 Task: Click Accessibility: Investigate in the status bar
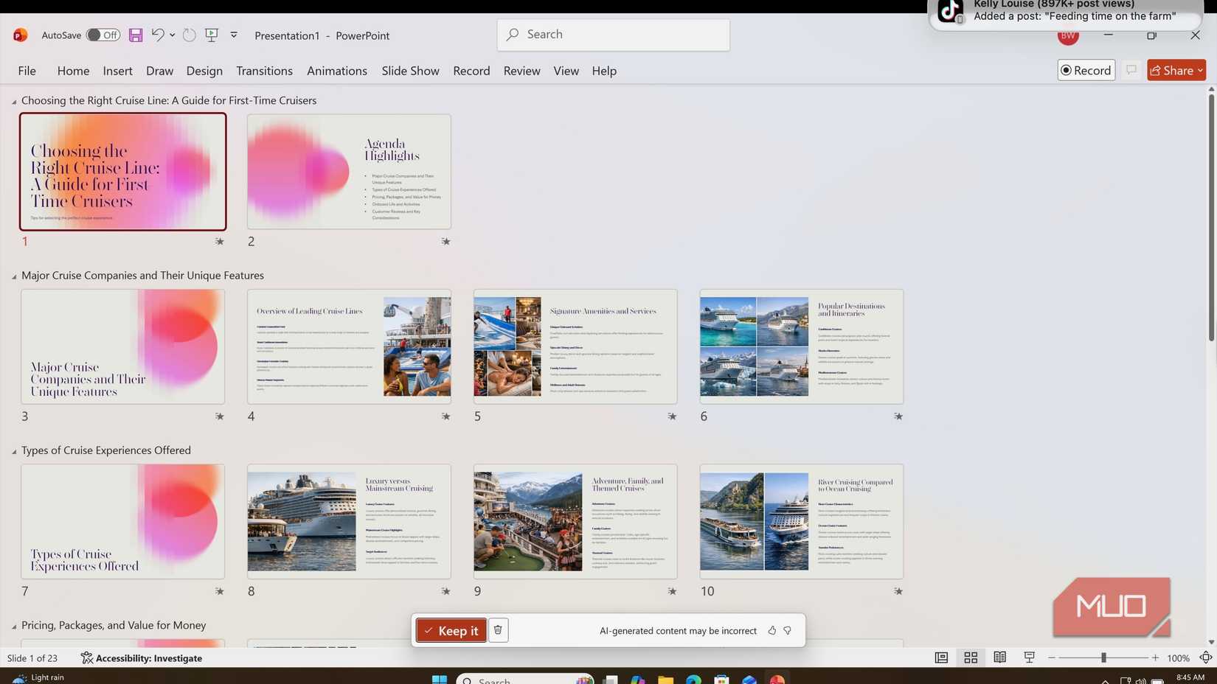[x=142, y=658]
